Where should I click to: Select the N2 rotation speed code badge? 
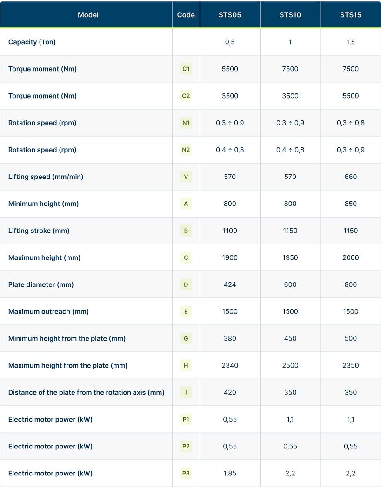pyautogui.click(x=186, y=150)
